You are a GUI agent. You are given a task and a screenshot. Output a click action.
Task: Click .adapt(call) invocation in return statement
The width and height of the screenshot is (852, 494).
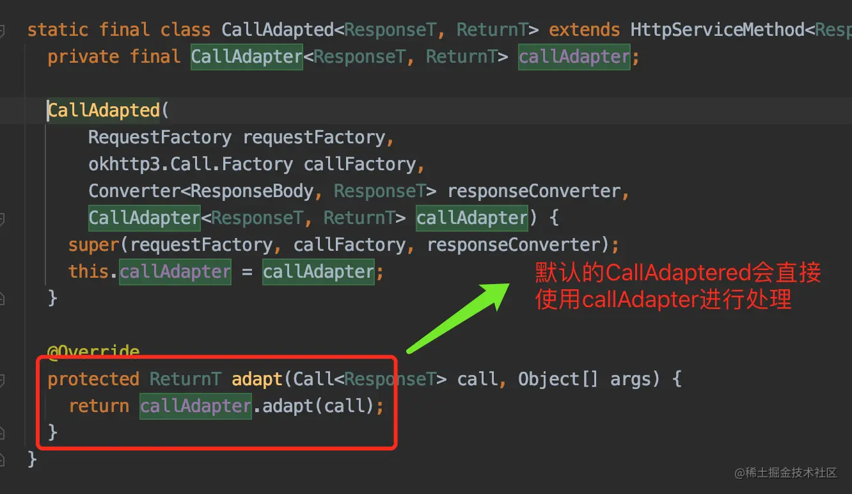click(x=313, y=406)
